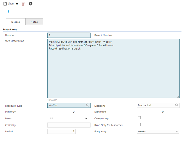
Task: Click the black circle cancel icon
Action: [x=31, y=4]
